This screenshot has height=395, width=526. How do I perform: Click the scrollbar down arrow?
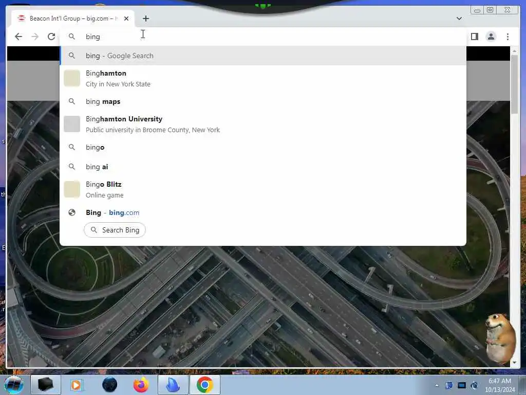click(x=514, y=363)
